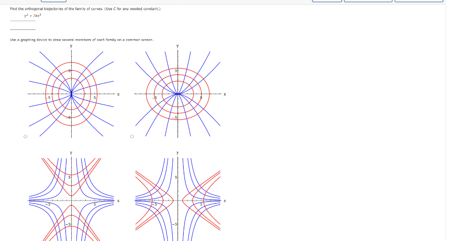Click the wide red ellipses graph
This screenshot has width=450, height=241.
pos(180,91)
